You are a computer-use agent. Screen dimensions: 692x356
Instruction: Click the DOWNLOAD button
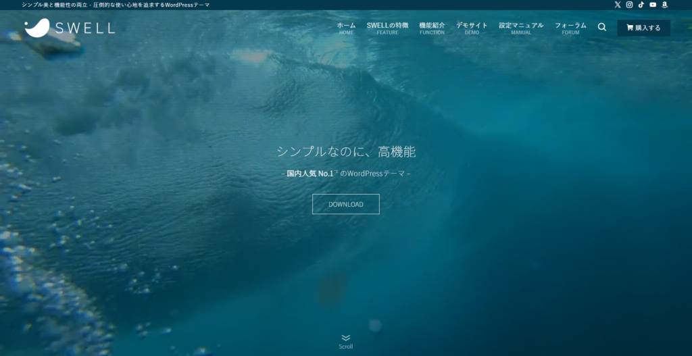tap(346, 204)
